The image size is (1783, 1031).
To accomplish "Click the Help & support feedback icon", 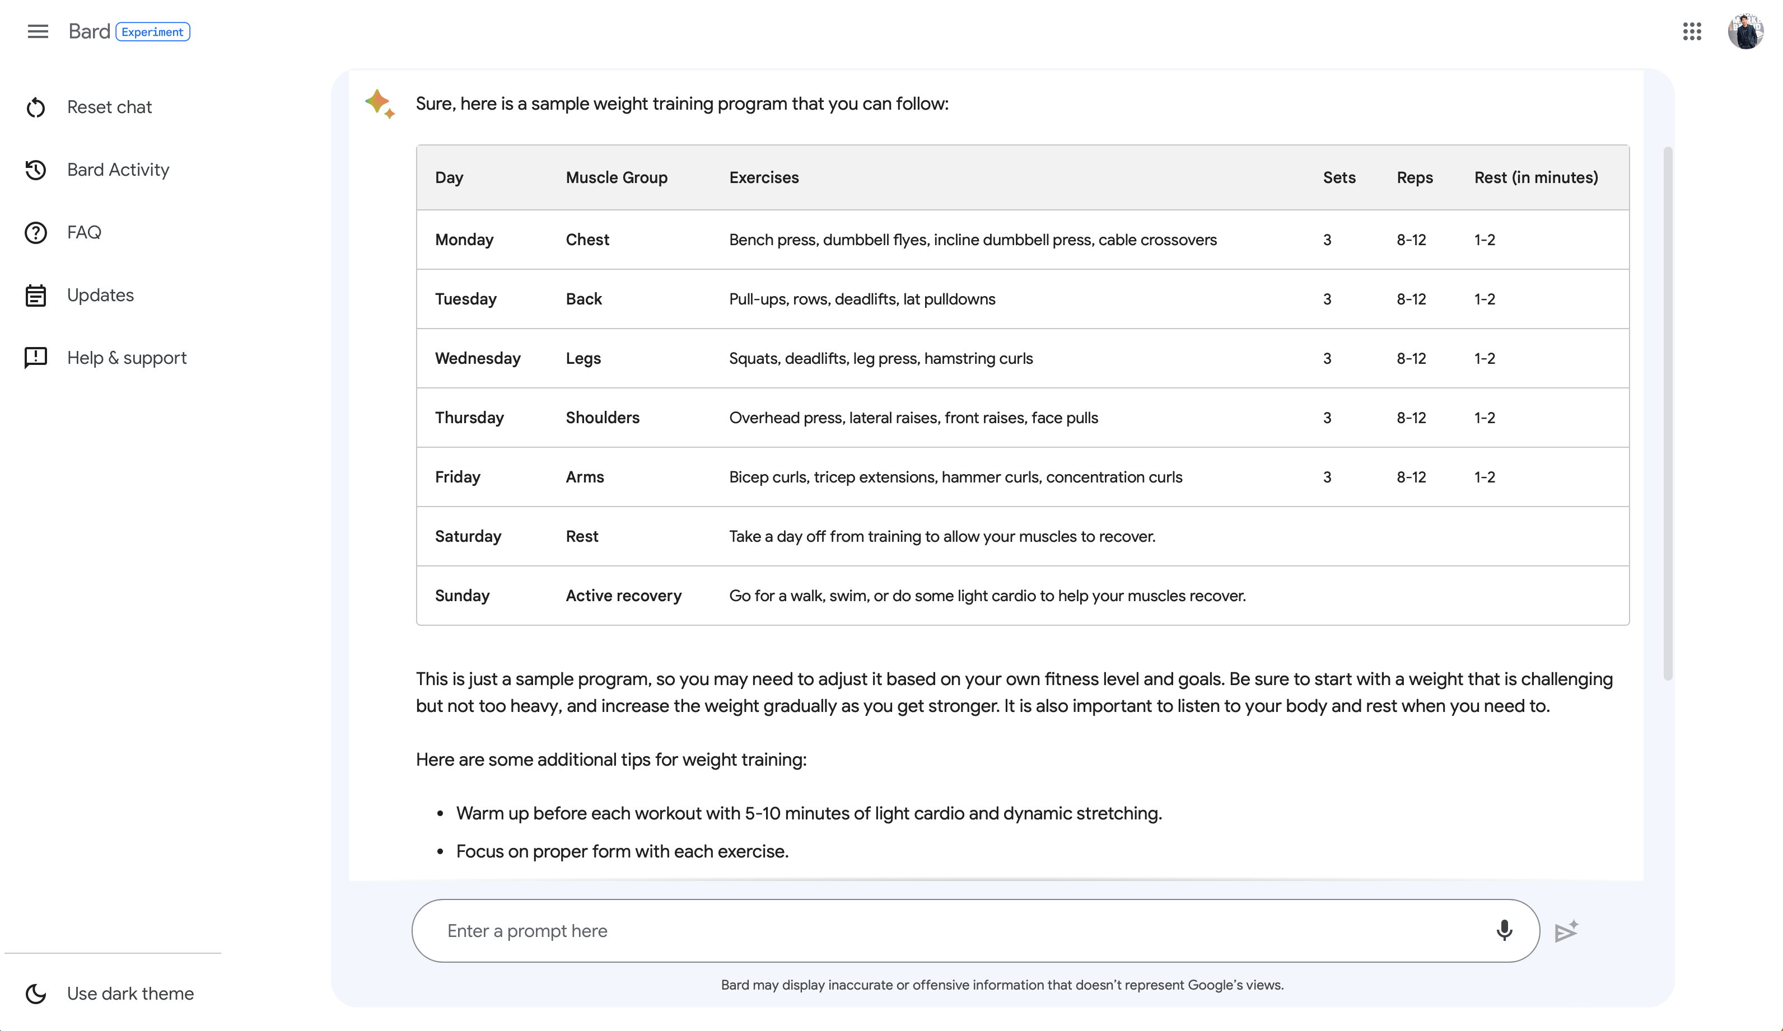I will [x=35, y=358].
